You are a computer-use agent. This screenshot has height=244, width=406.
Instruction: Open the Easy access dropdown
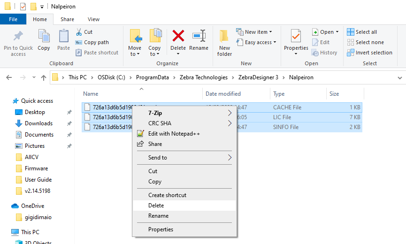click(256, 42)
